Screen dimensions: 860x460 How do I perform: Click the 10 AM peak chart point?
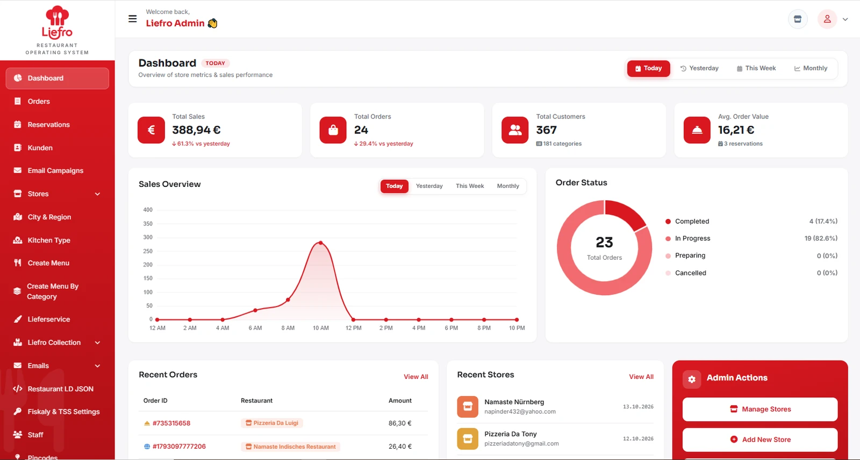321,243
